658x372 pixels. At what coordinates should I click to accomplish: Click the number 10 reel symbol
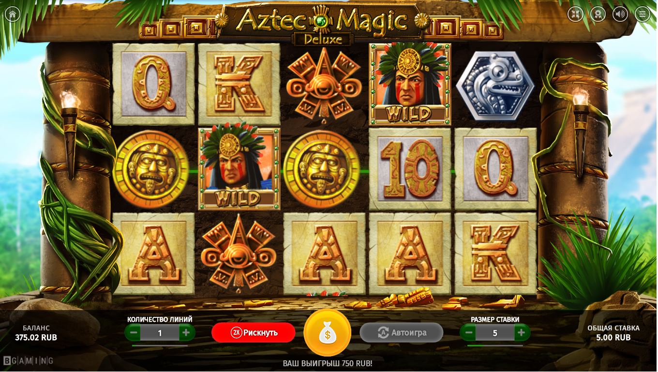tap(410, 169)
